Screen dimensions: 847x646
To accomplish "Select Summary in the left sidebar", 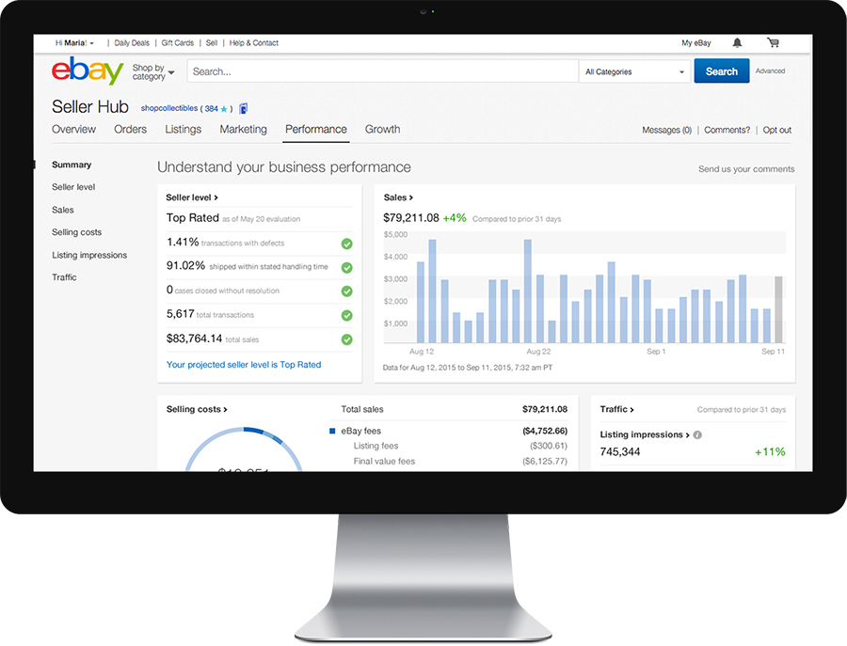I will point(72,165).
